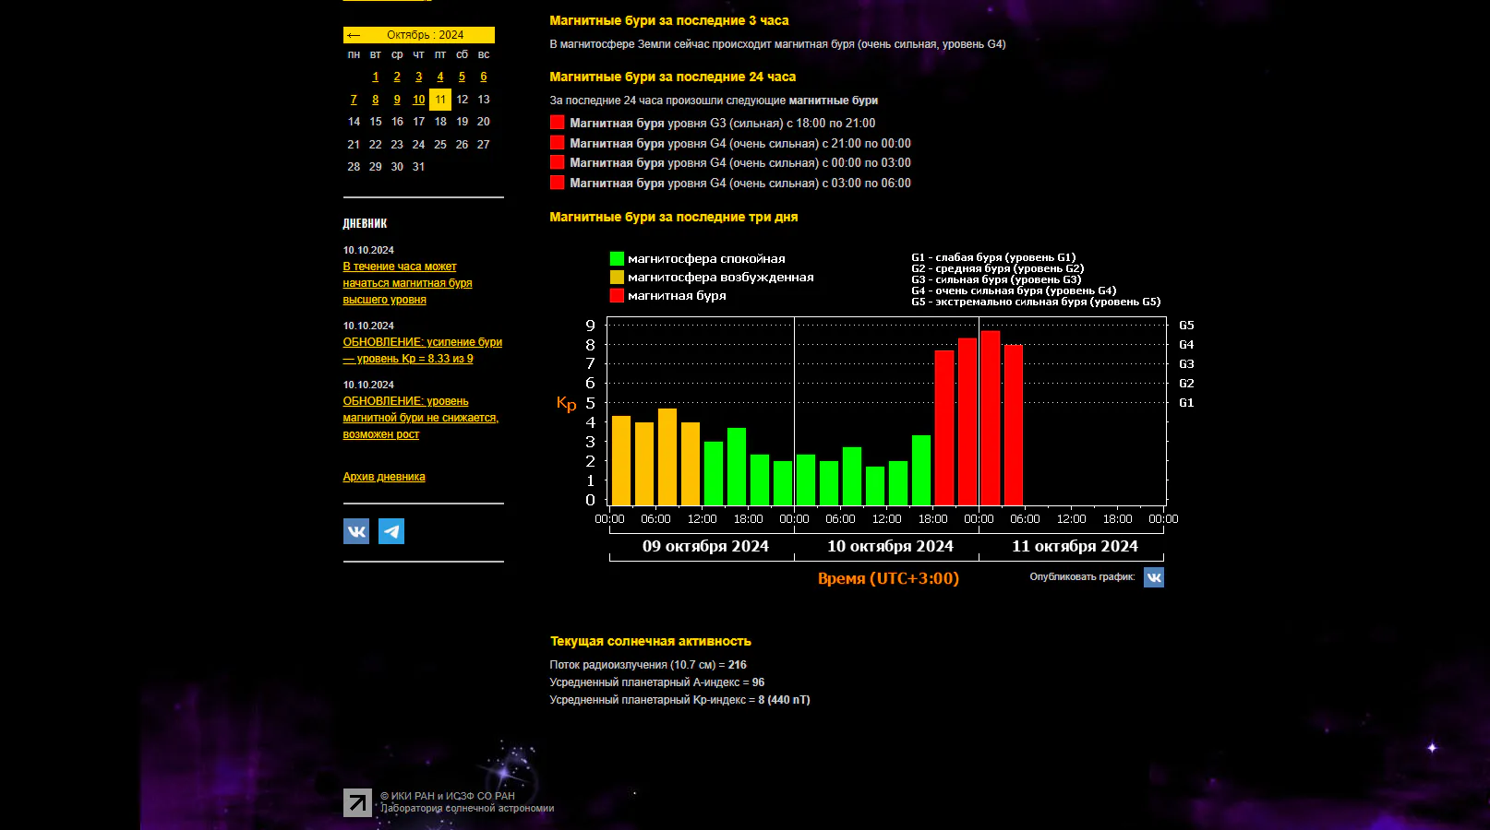Go to previous month with the calendar arrow

[354, 35]
